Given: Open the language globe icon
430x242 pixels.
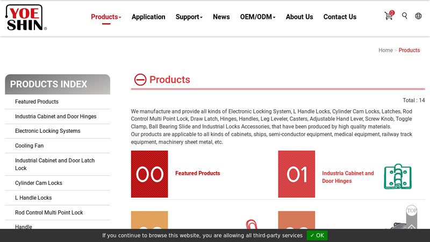Looking at the screenshot, I should (418, 16).
